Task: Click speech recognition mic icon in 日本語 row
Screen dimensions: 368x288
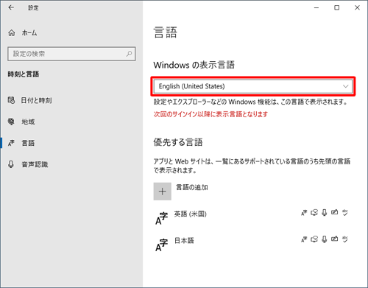Action: (325, 239)
